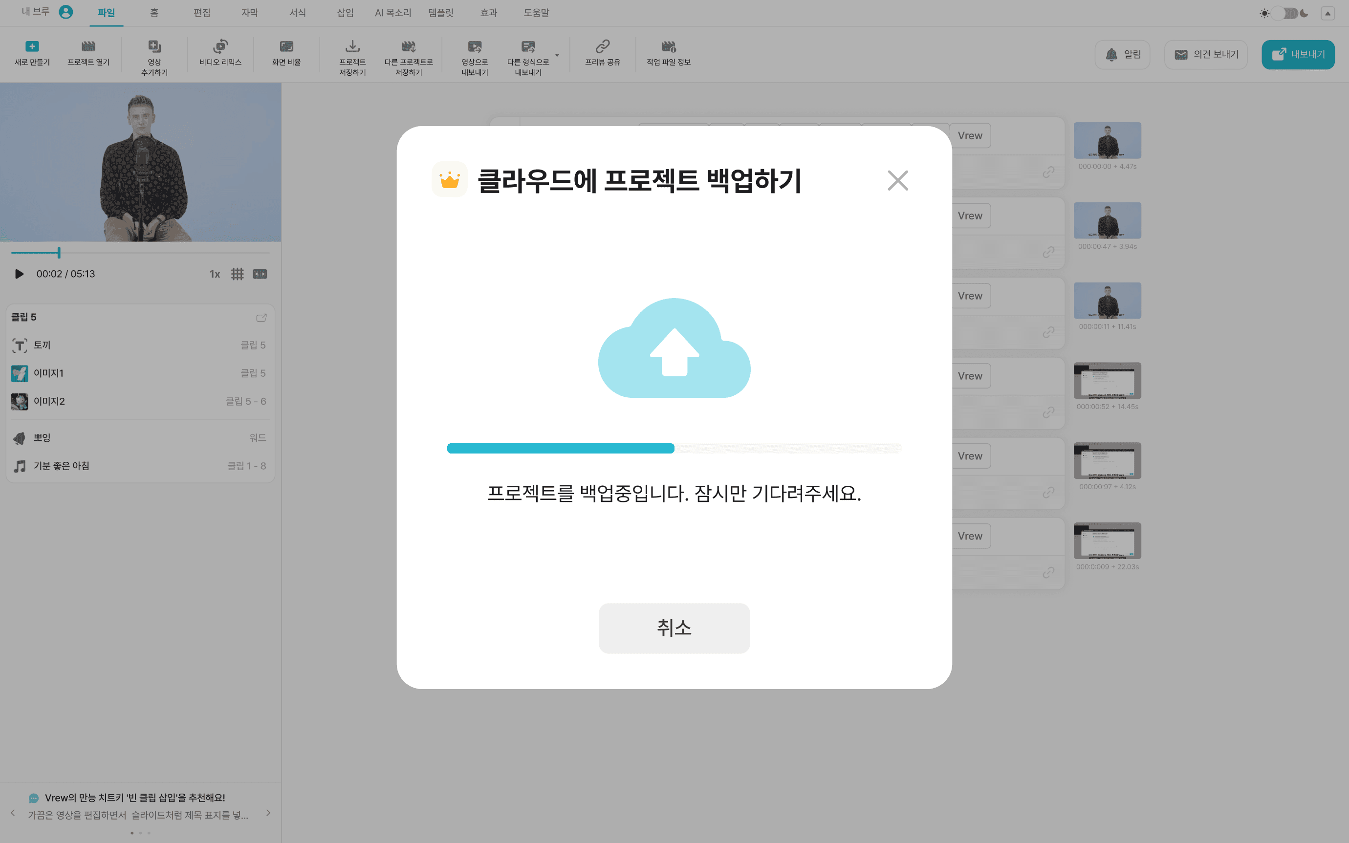Close the cloud backup dialog with X
The width and height of the screenshot is (1349, 843).
point(897,181)
